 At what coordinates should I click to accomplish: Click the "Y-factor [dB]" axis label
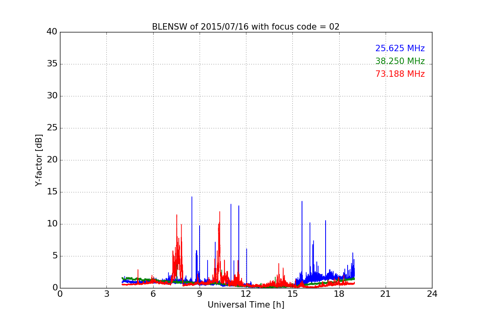pyautogui.click(x=39, y=160)
